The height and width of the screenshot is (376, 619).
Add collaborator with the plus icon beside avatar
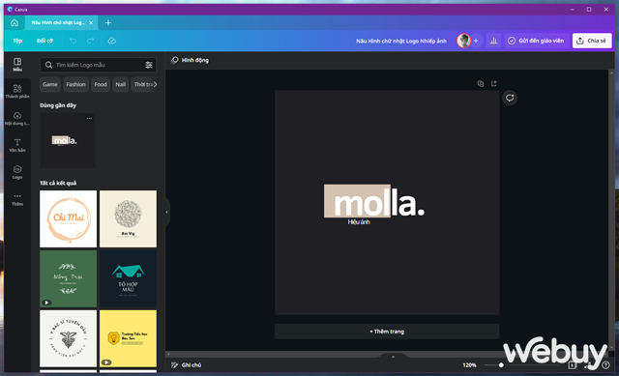pos(476,41)
